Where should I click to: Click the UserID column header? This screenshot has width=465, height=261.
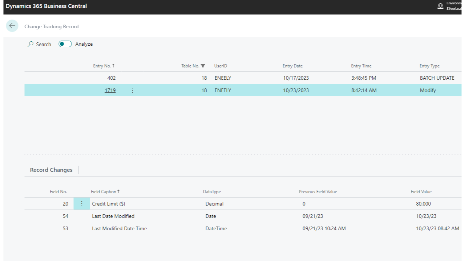tap(221, 66)
